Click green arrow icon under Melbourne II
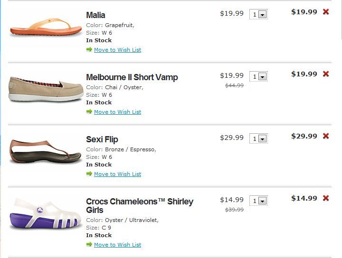 click(89, 111)
